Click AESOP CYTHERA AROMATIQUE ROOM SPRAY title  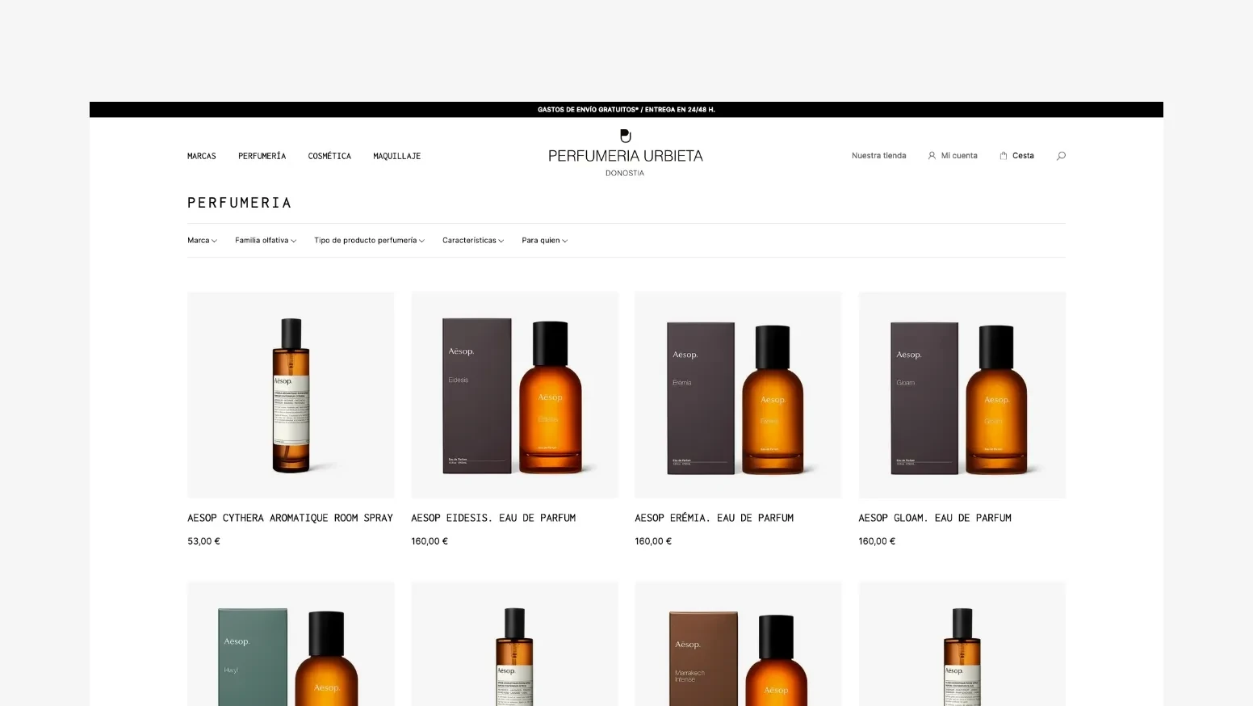tap(290, 518)
